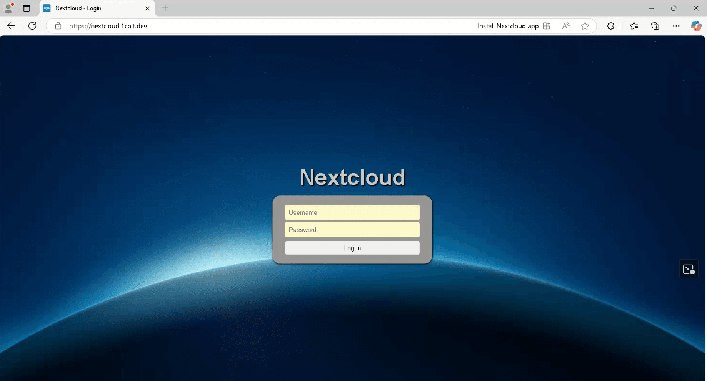The width and height of the screenshot is (707, 381).
Task: Close the Nextcloud - Login tab
Action: [147, 8]
